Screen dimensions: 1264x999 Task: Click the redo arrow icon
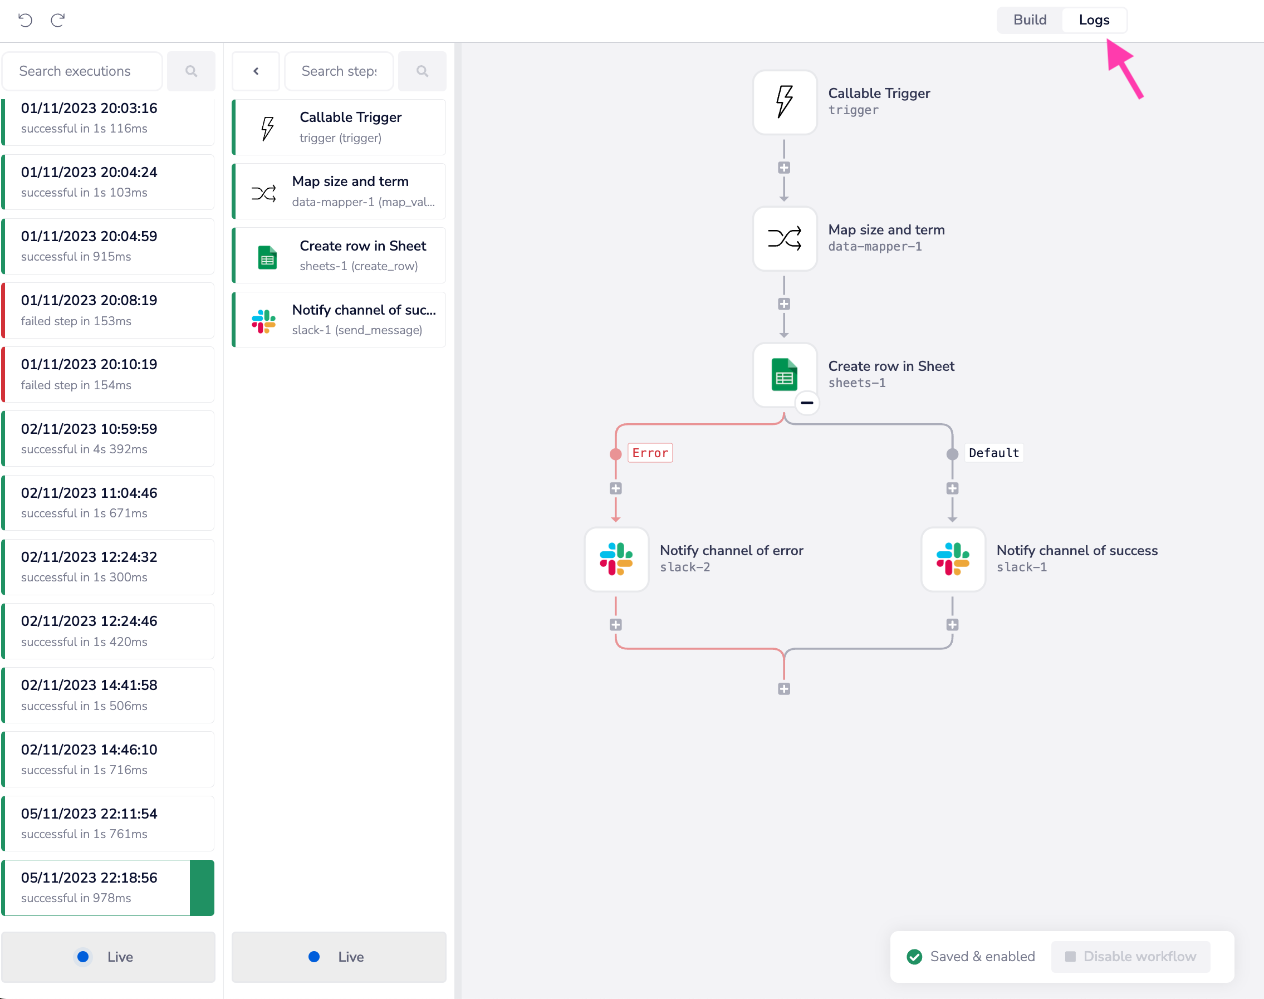(x=57, y=21)
